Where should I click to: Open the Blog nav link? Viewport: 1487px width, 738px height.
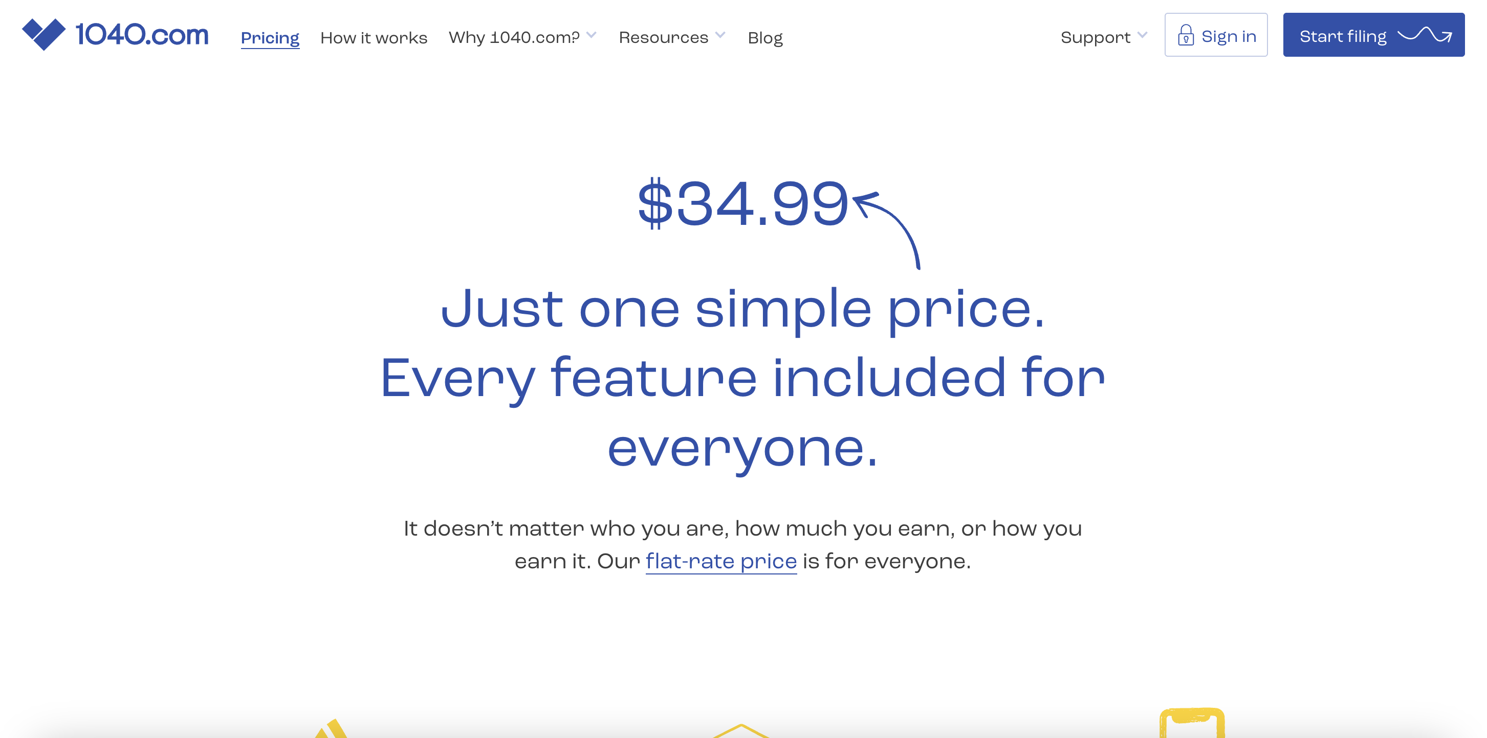point(765,37)
